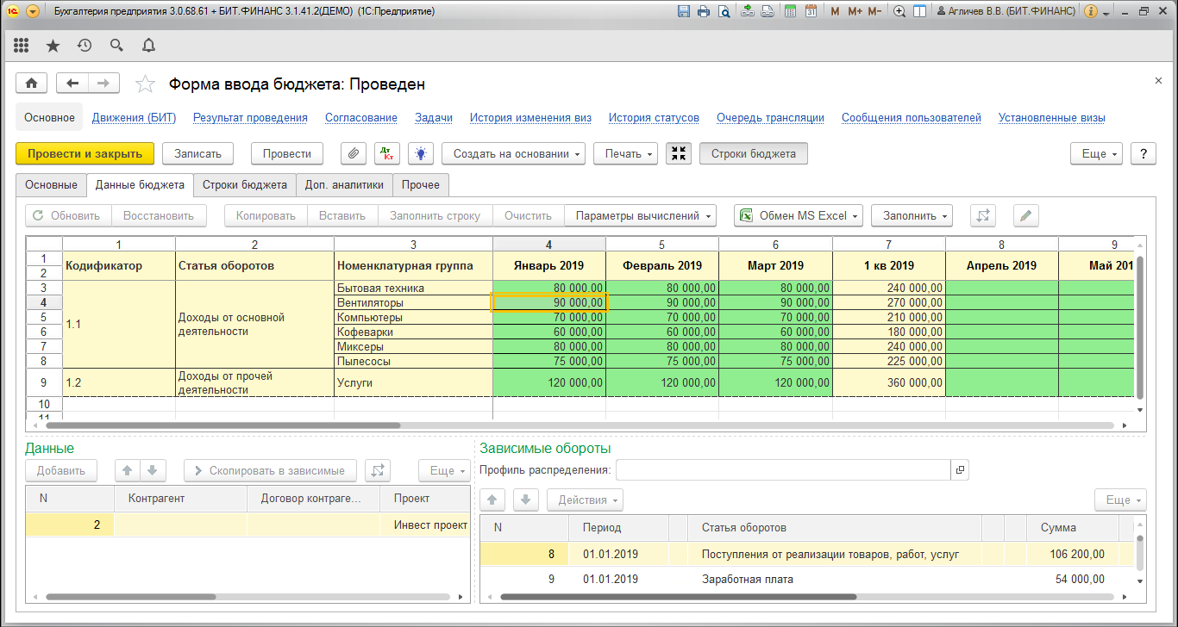Toggle the collapse panels arrows button
This screenshot has width=1178, height=627.
(x=679, y=153)
